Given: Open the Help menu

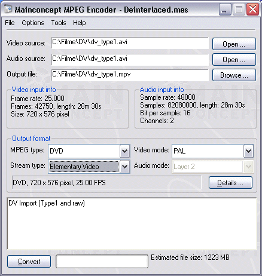Looking at the screenshot, I should pos(80,23).
